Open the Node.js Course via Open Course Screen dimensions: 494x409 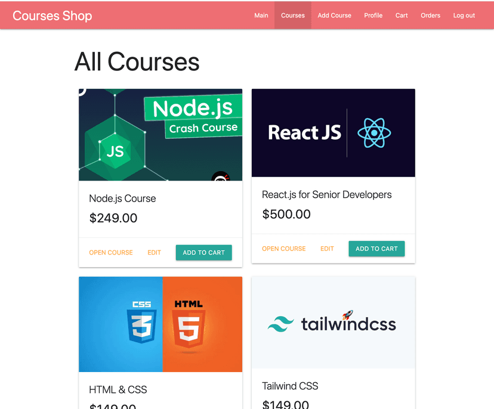click(111, 253)
